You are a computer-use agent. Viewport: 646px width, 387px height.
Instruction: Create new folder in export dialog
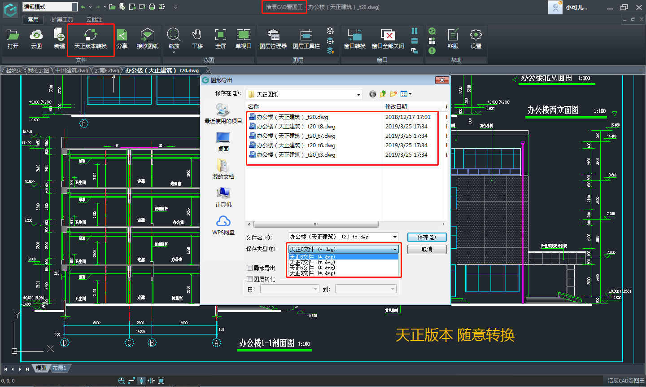[x=393, y=94]
